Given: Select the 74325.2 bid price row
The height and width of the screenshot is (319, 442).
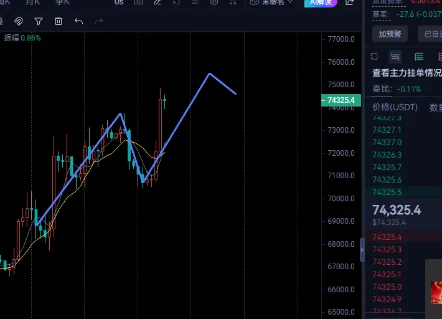Looking at the screenshot, I should click(x=387, y=262).
